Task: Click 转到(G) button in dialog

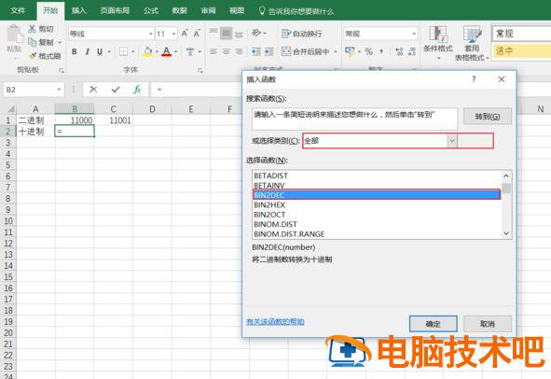Action: coord(488,116)
